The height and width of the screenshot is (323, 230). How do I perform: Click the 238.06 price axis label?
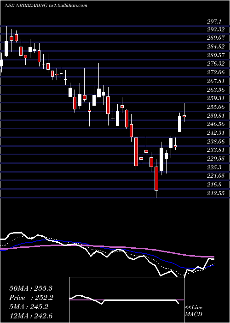(x=216, y=141)
